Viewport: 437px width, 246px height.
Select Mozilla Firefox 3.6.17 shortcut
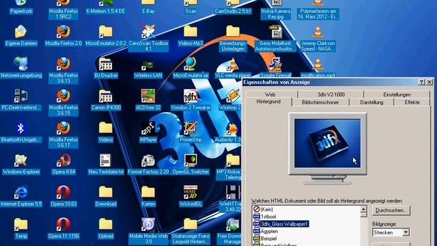point(64,135)
